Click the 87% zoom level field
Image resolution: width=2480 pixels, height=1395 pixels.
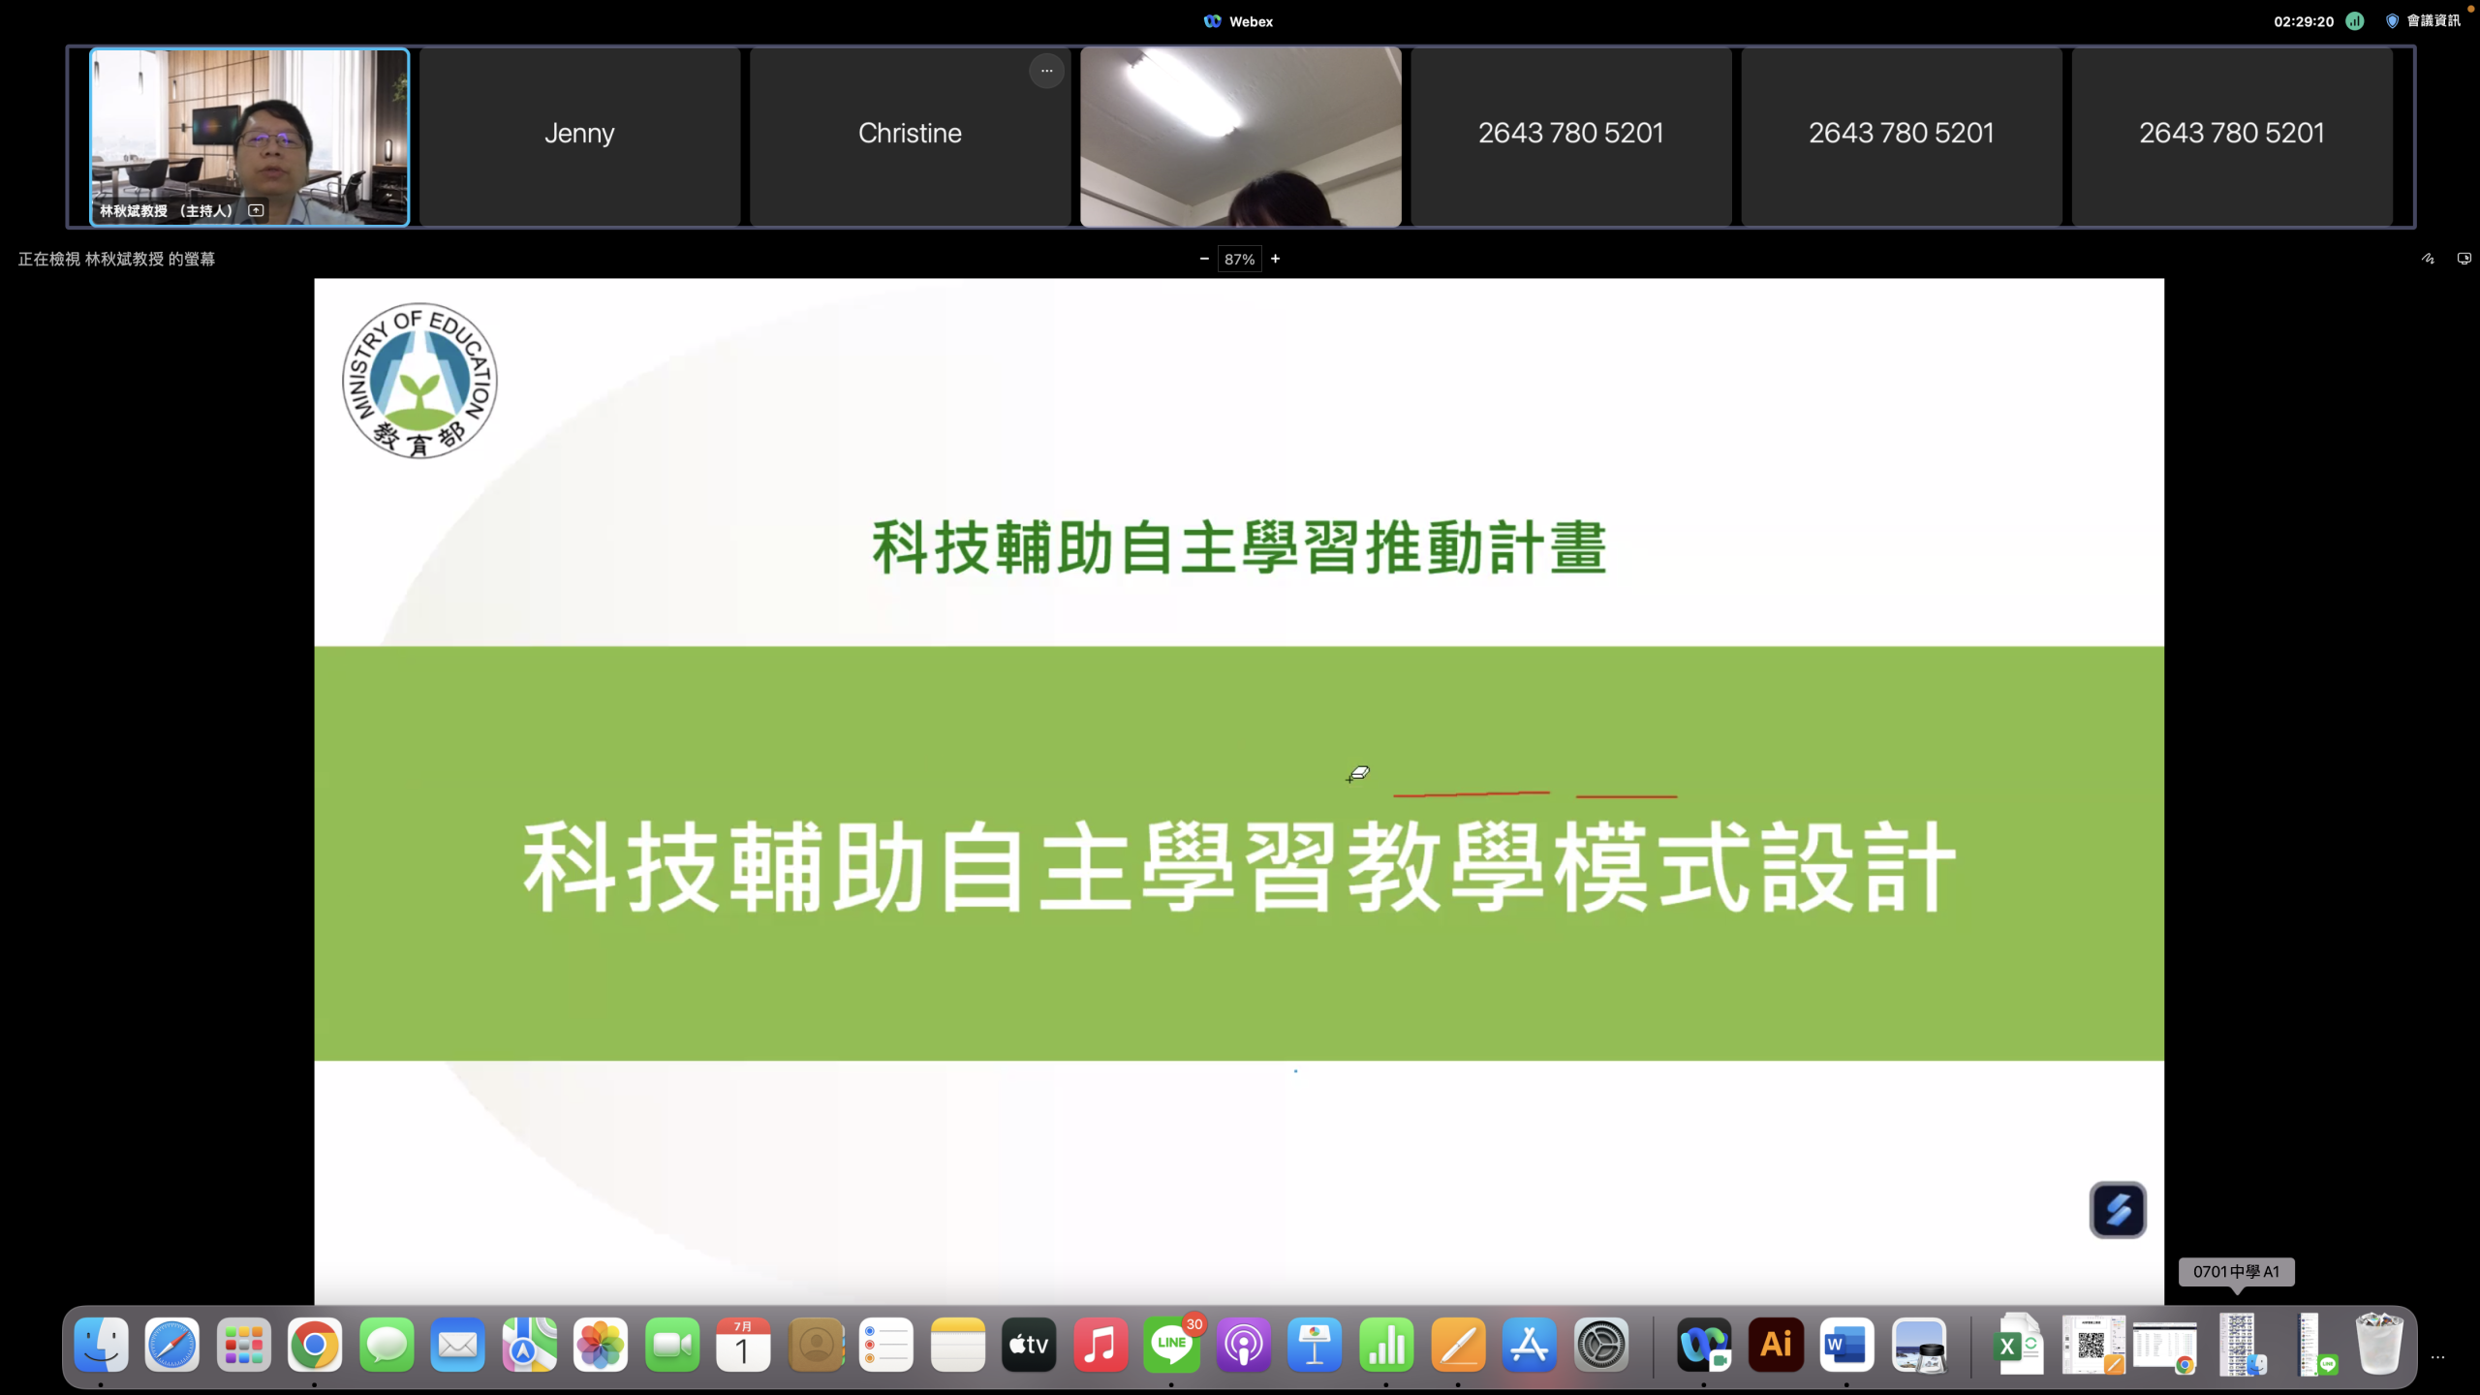1239,259
